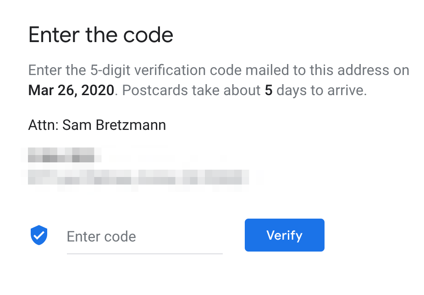Screen dimensions: 424x295
Task: Click the first name Sam
Action: tap(77, 125)
